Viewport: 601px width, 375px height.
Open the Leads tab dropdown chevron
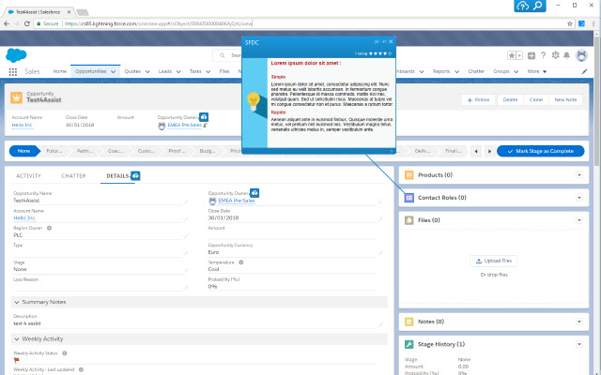point(178,71)
